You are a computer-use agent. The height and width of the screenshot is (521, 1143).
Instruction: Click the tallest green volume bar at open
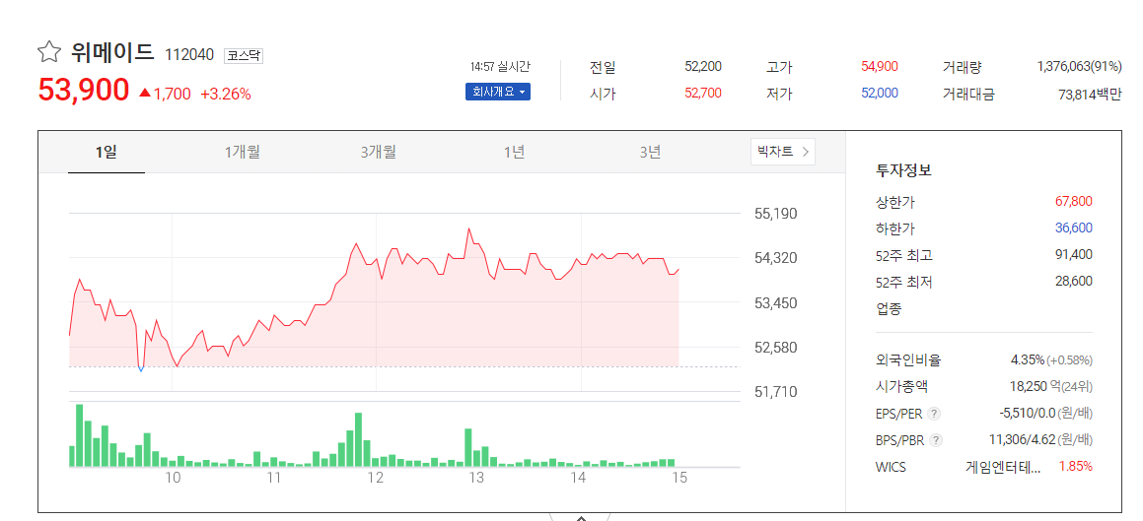point(80,435)
